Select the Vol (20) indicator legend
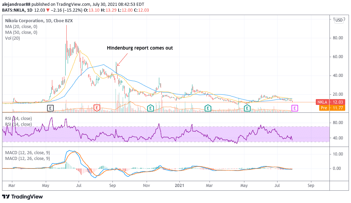The image size is (351, 203). tap(13, 38)
